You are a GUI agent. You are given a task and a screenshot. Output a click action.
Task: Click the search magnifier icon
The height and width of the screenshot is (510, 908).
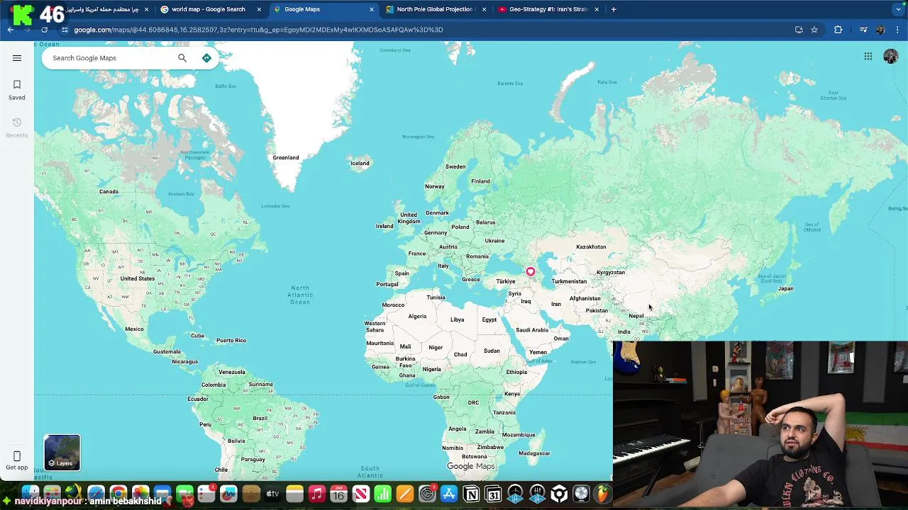[x=182, y=58]
